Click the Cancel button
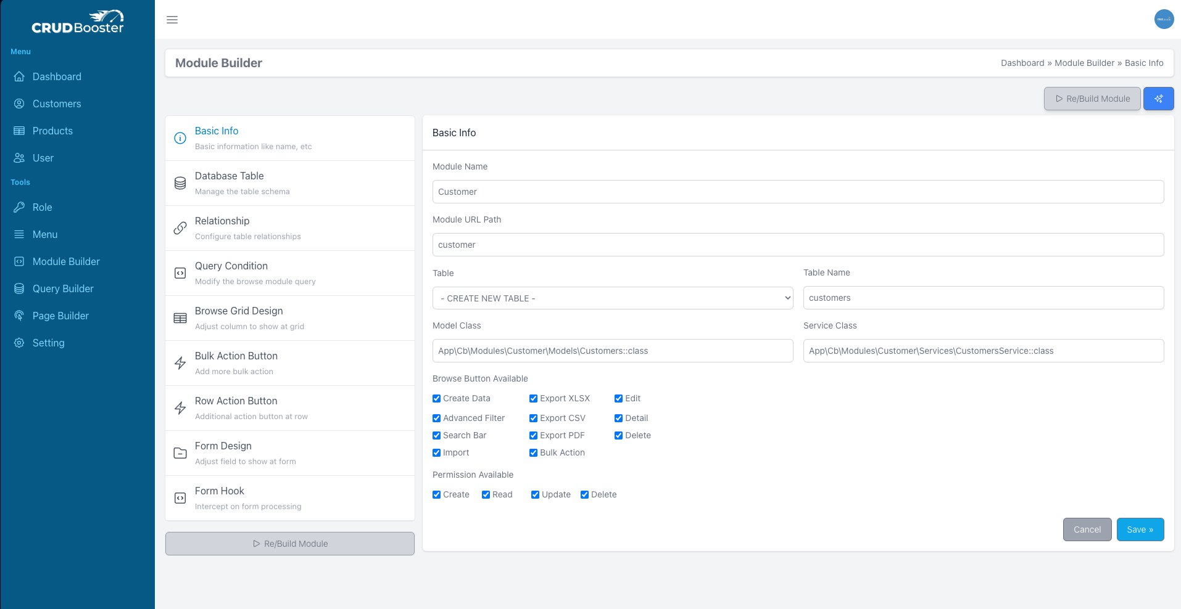 coord(1087,529)
